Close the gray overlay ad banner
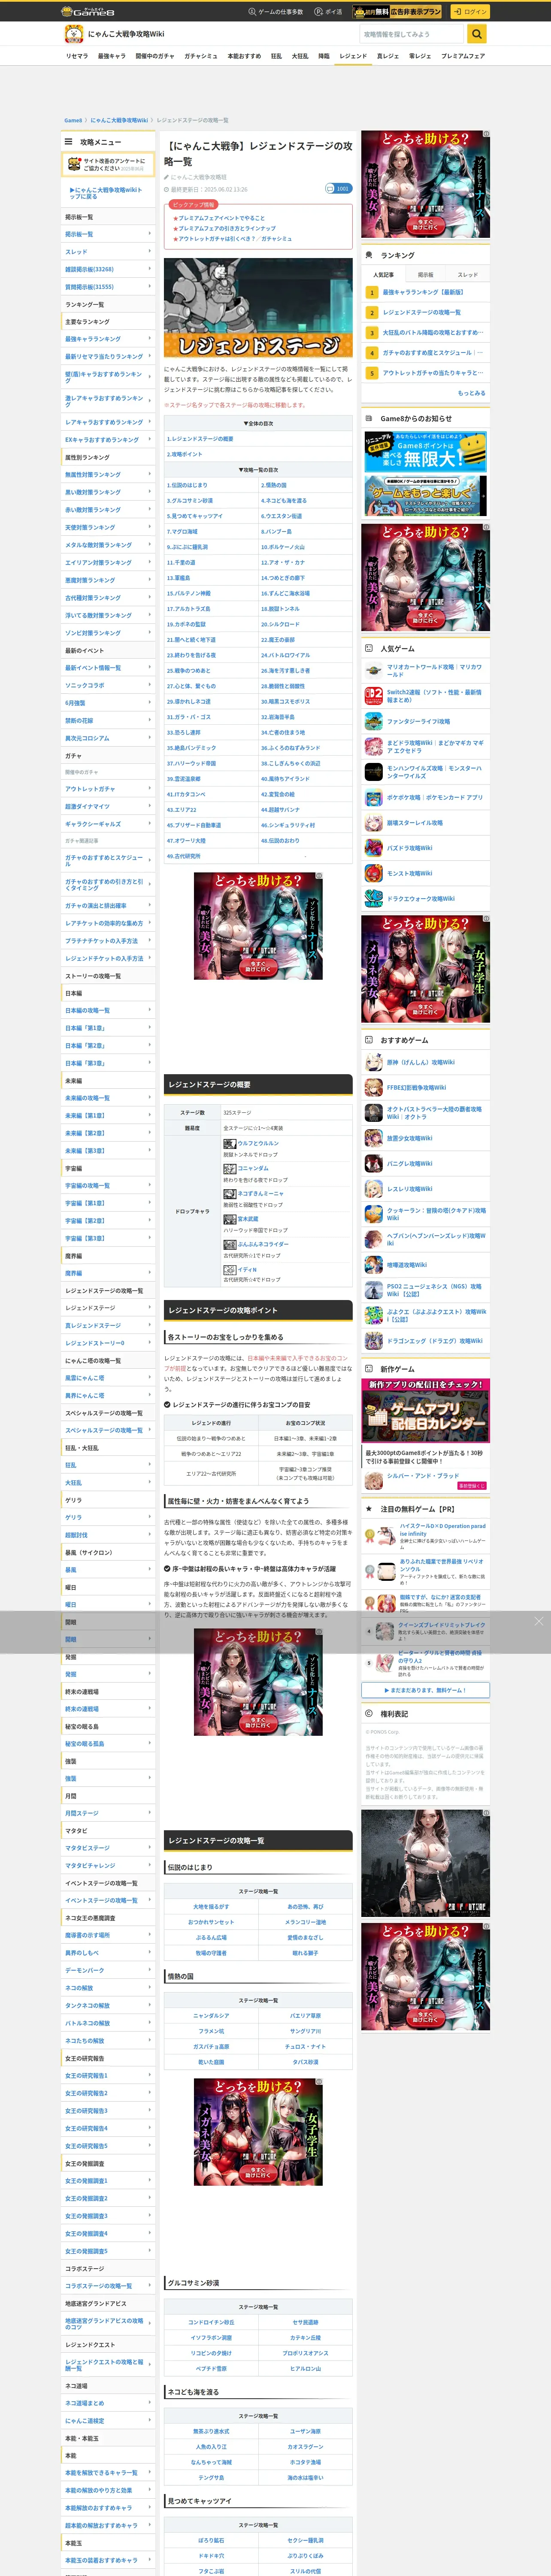This screenshot has height=2576, width=551. click(539, 1621)
